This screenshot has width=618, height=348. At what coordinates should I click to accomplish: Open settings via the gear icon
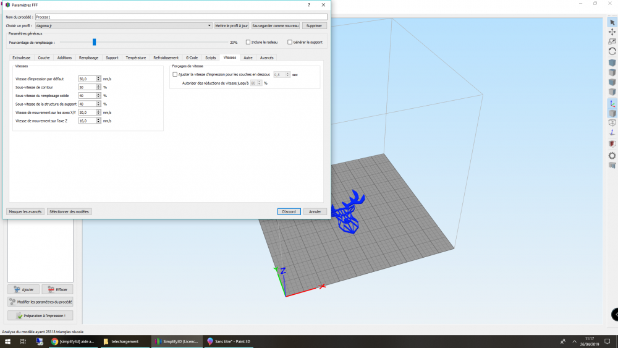click(x=612, y=156)
